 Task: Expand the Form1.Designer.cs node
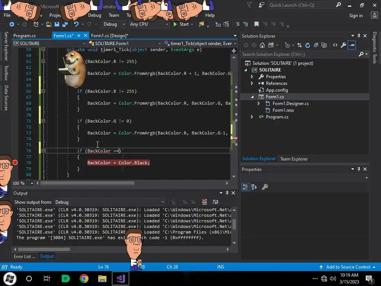[259, 104]
